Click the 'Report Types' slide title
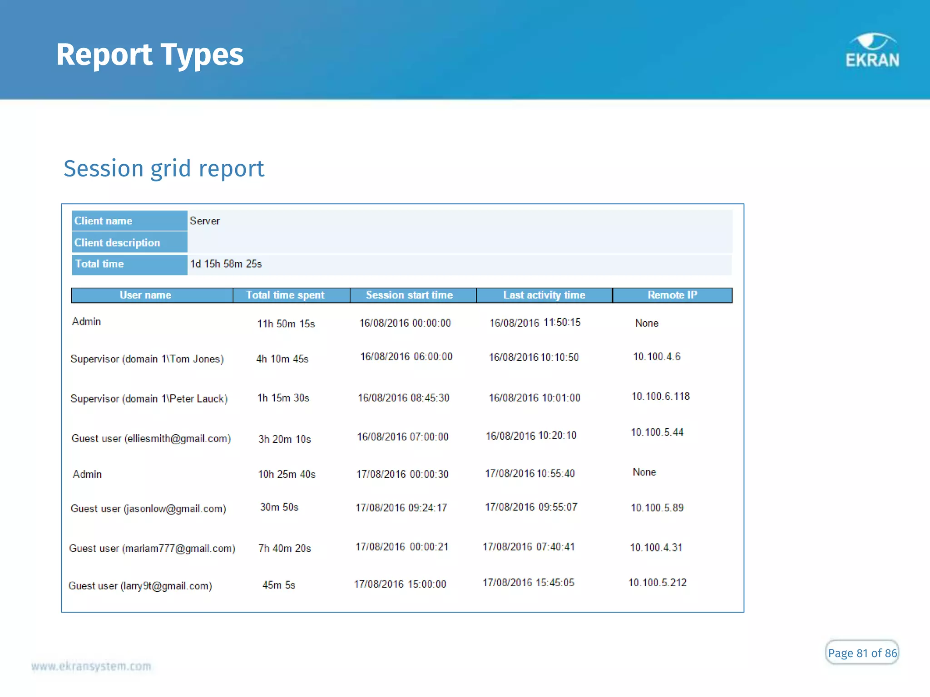930x697 pixels. pyautogui.click(x=150, y=55)
